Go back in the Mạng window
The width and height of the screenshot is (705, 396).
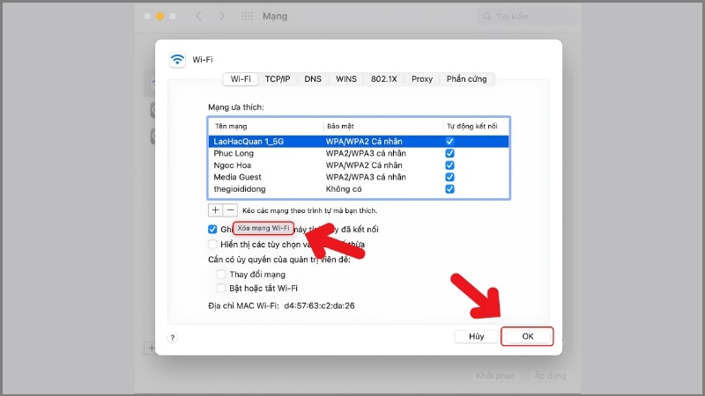(x=199, y=16)
